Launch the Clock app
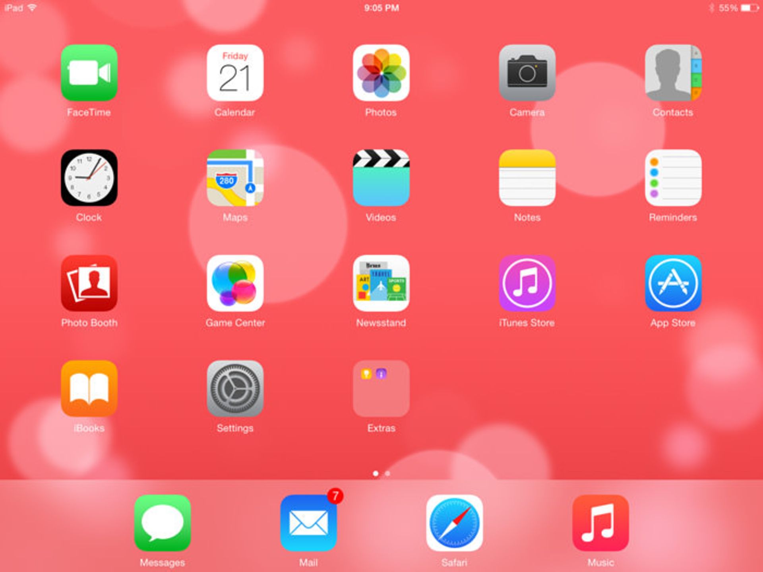Screen dimensions: 763x572 [89, 178]
